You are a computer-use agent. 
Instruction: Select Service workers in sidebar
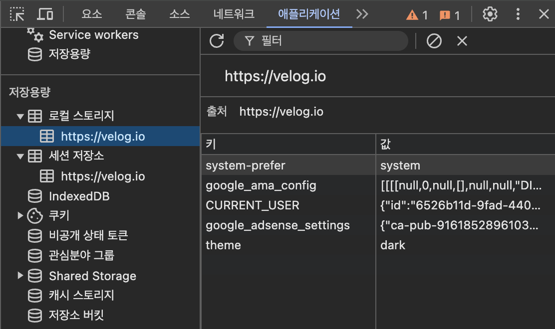(x=94, y=35)
